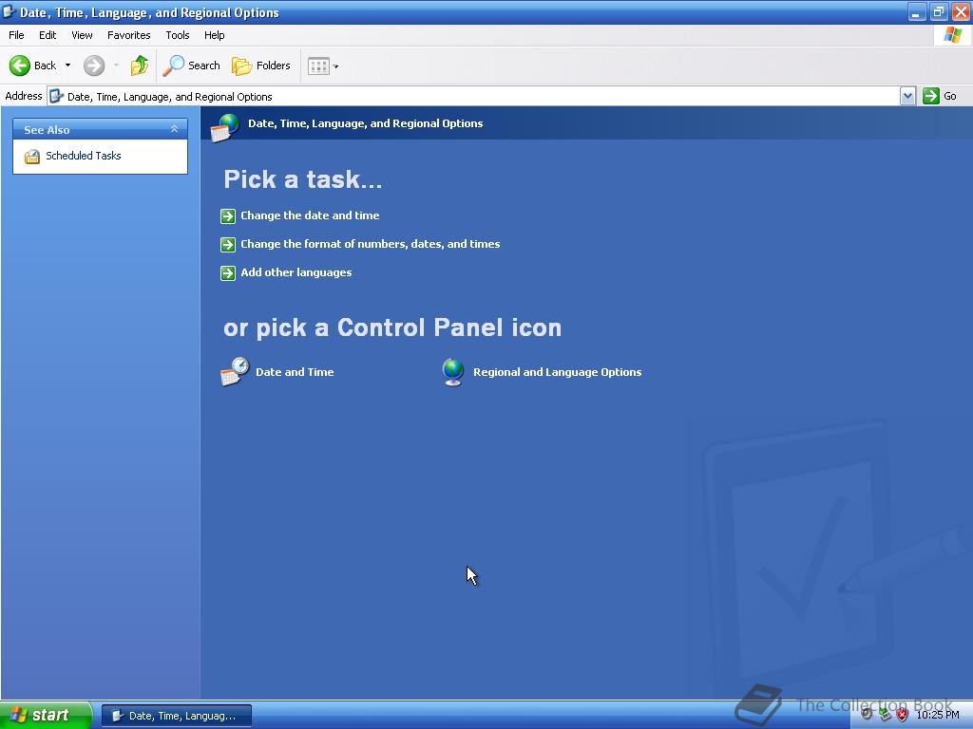The image size is (973, 729).
Task: Open the View menu
Action: [82, 35]
